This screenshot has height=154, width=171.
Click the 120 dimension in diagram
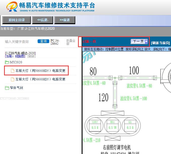click(x=103, y=97)
